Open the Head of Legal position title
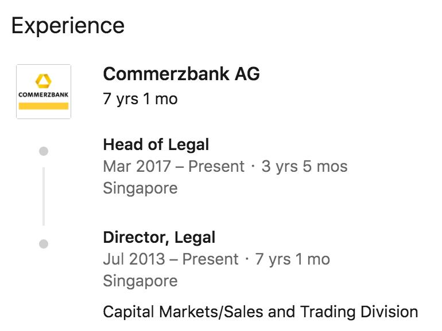Image resolution: width=442 pixels, height=331 pixels. click(156, 144)
